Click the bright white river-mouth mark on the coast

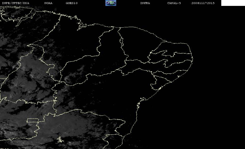[160, 88]
